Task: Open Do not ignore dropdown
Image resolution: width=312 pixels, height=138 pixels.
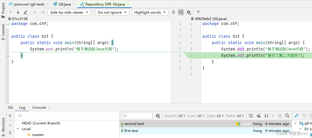Action: pyautogui.click(x=112, y=12)
